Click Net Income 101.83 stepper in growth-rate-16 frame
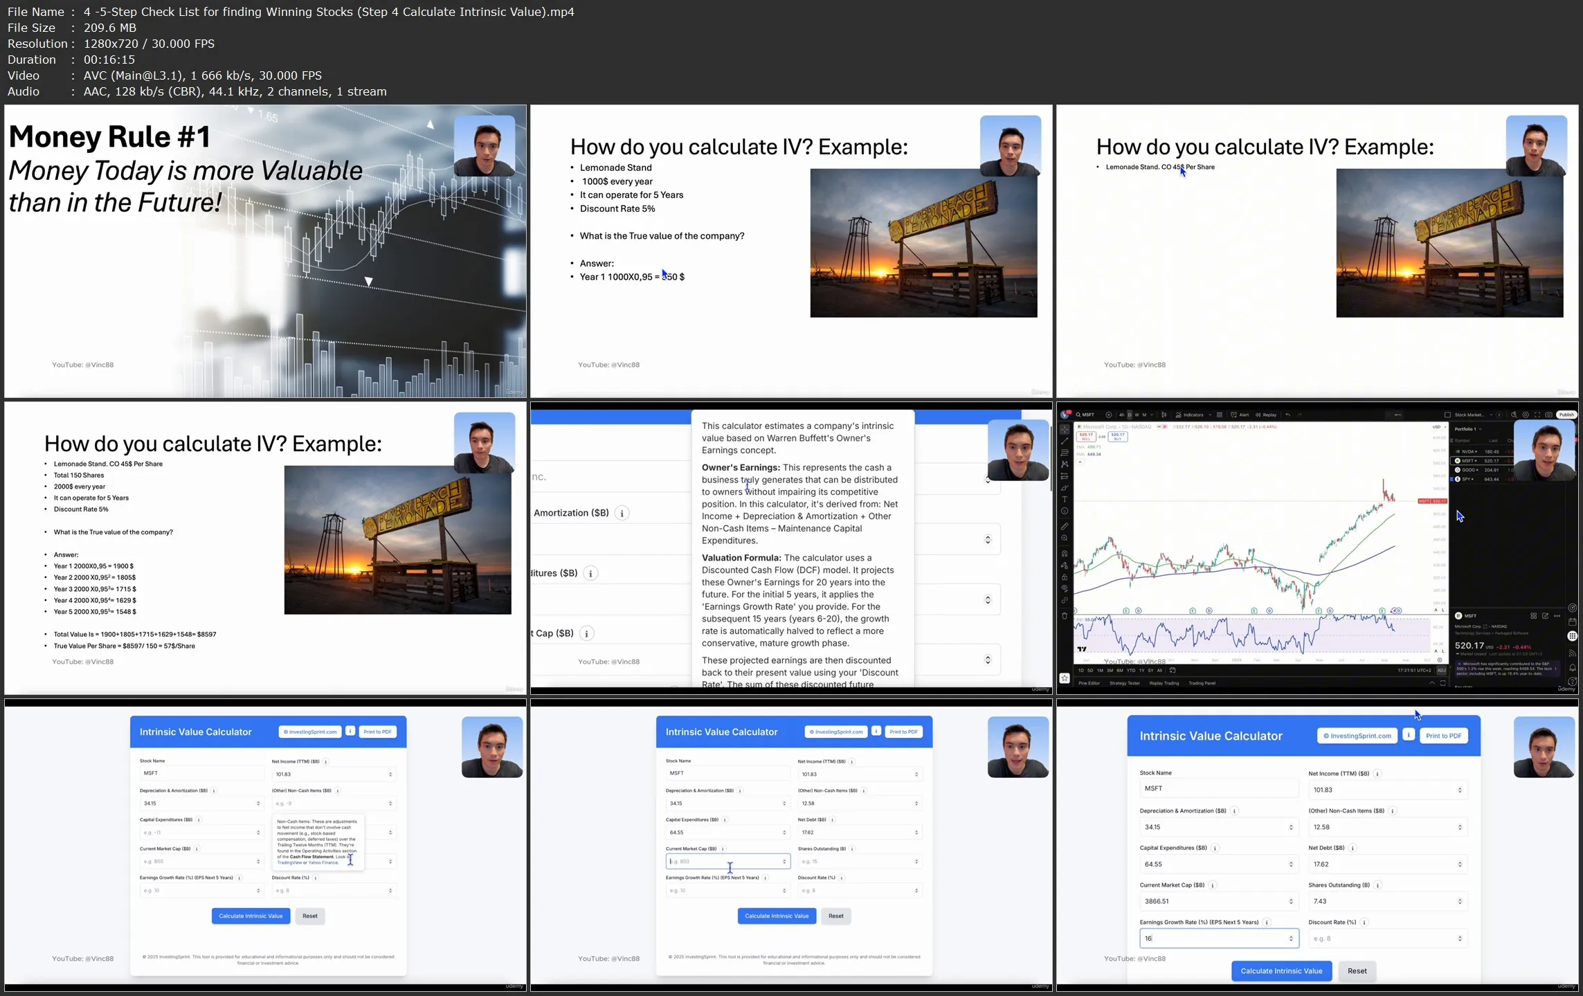Viewport: 1583px width, 996px height. pos(1460,790)
